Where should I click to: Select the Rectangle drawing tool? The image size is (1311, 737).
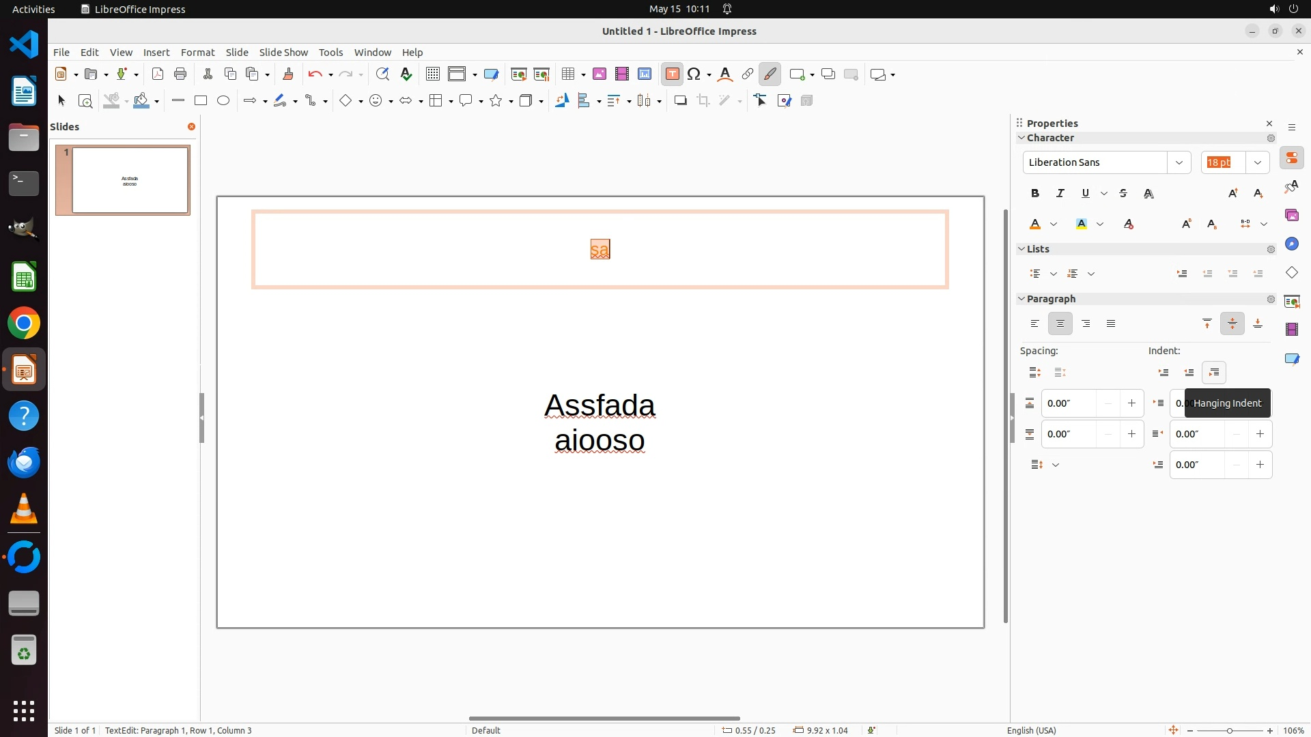tap(200, 101)
